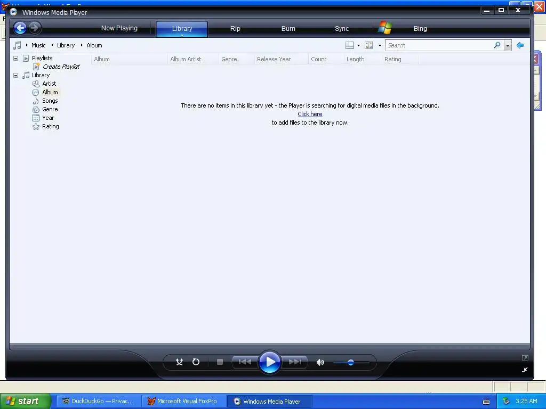Sort by the Album Artist column header
Viewport: 546px width, 409px height.
point(193,59)
